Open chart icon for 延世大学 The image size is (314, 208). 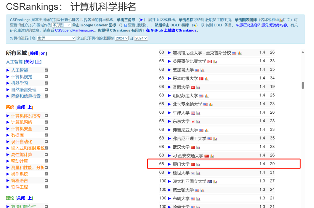198,173
